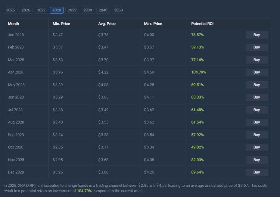Click Buy for Feb 2028

click(257, 47)
